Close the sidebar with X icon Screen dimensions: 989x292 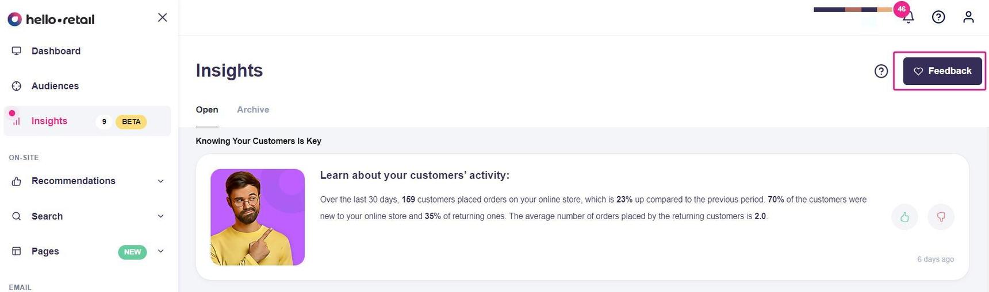pos(163,18)
